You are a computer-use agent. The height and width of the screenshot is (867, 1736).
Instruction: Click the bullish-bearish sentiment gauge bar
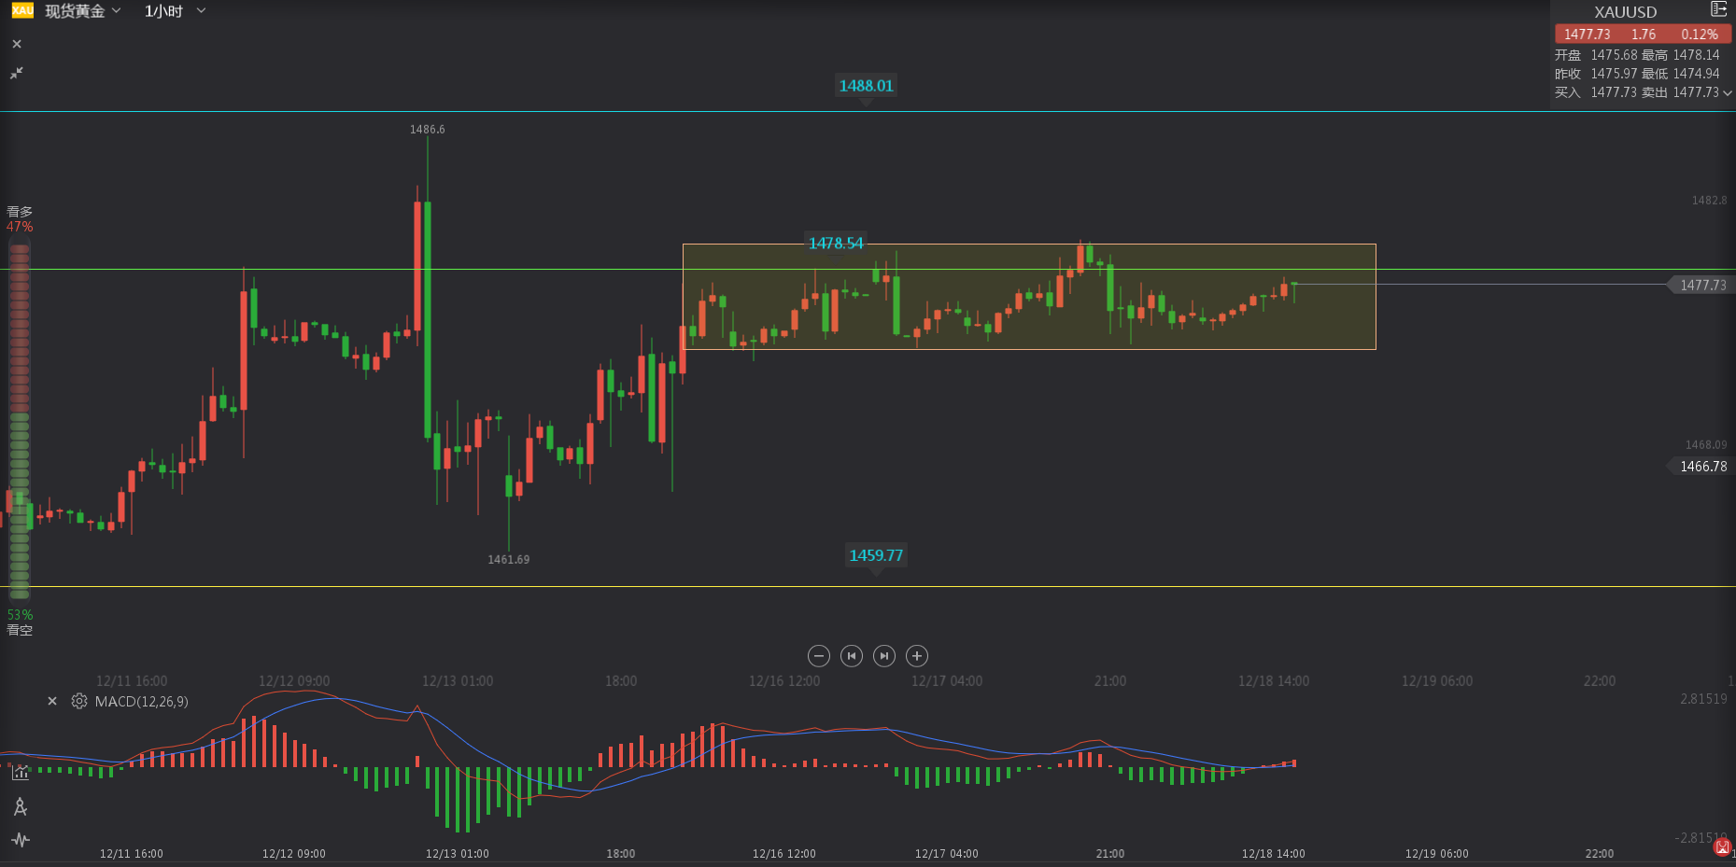20,420
